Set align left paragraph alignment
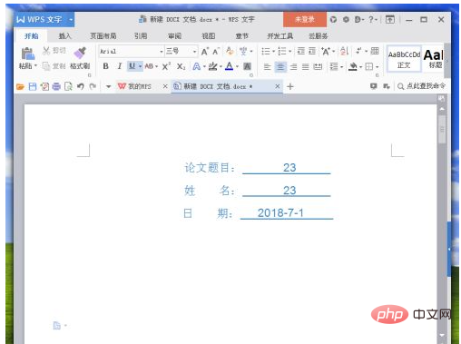 pos(267,66)
